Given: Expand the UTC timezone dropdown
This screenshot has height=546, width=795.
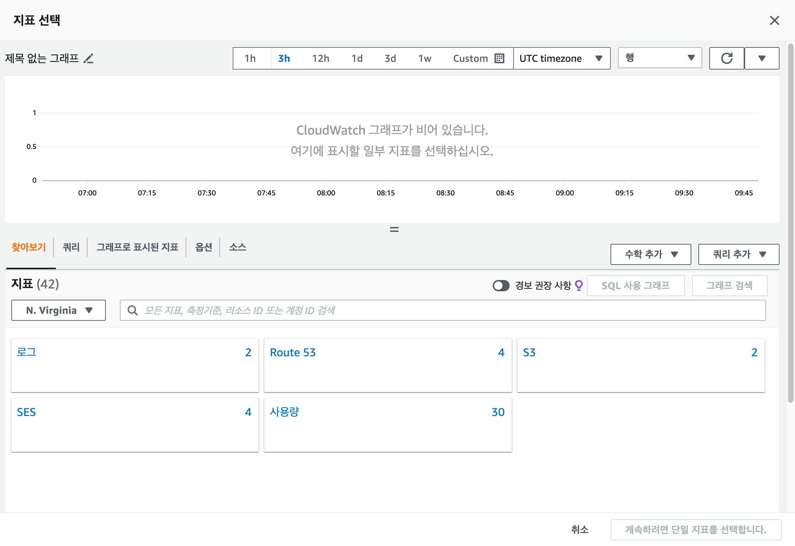Looking at the screenshot, I should click(x=561, y=58).
